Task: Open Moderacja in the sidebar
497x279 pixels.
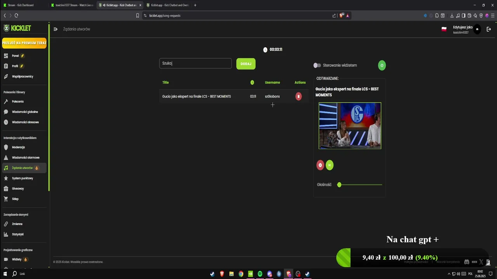Action: [x=23, y=147]
